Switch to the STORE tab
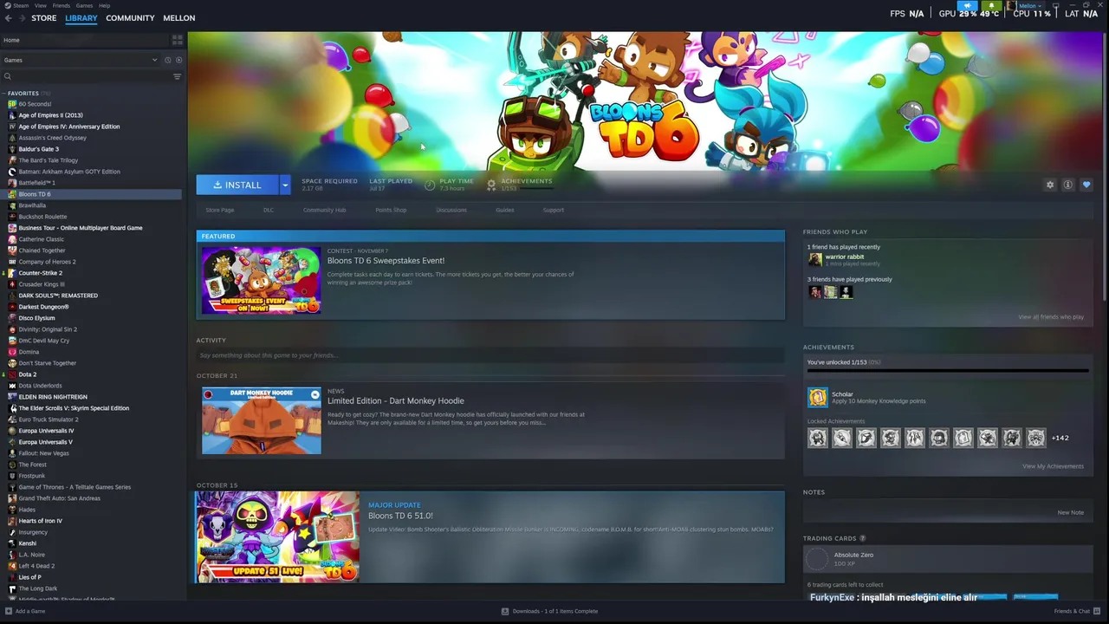Viewport: 1109px width, 624px height. pyautogui.click(x=43, y=18)
